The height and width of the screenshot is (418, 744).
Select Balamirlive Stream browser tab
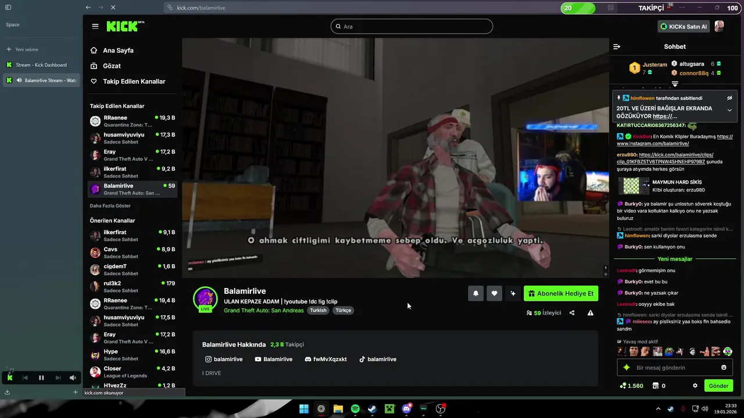(41, 80)
